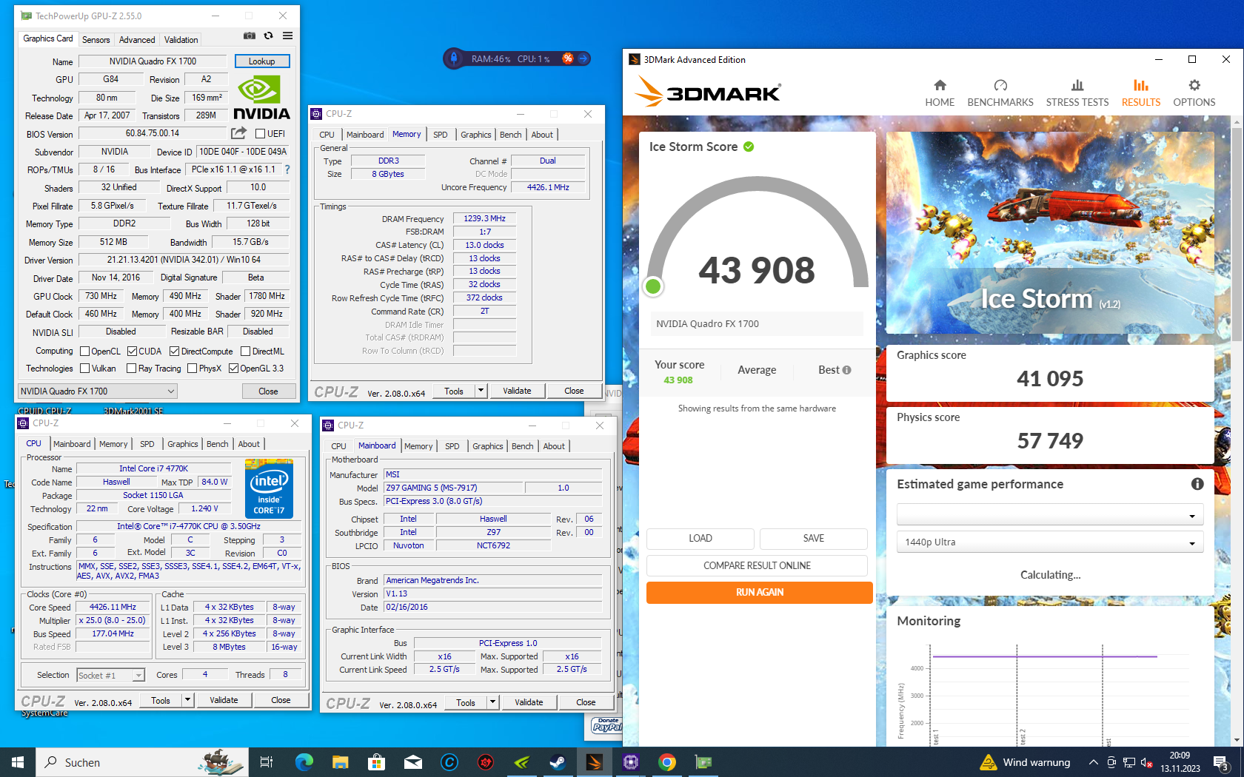
Task: Open the 3DMark RESULTS section
Action: coord(1141,93)
